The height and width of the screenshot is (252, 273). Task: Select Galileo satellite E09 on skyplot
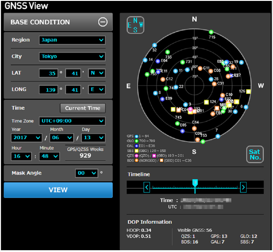tap(162, 99)
